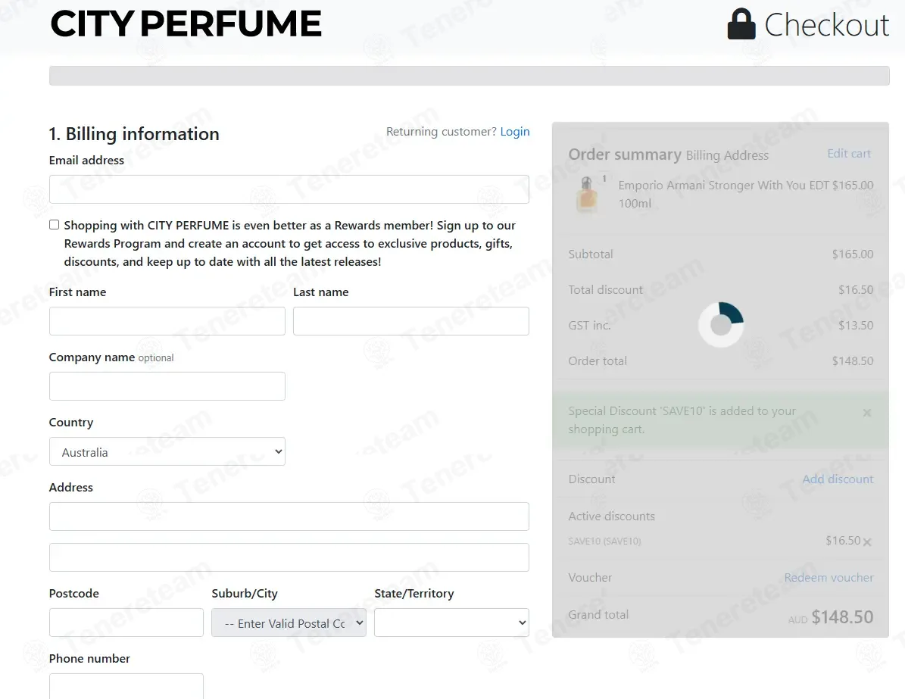The width and height of the screenshot is (905, 699).
Task: Click the Emporio Armani Stronger With You product name
Action: point(723,194)
